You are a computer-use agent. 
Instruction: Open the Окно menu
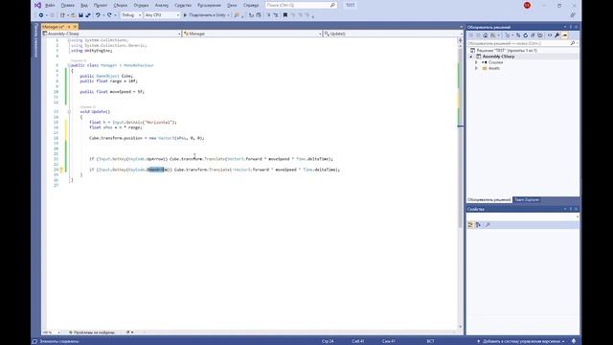click(232, 6)
